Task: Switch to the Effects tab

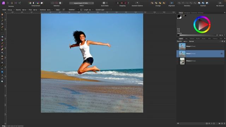Action: click(x=192, y=38)
